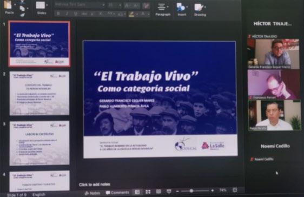Open the Drawing tools icon
This screenshot has height=197, width=304.
(x=199, y=8)
